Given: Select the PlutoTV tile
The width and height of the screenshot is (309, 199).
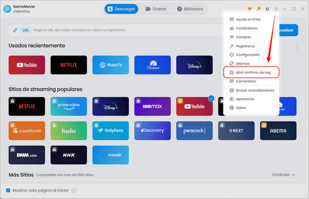Looking at the screenshot, I should click(x=110, y=65).
